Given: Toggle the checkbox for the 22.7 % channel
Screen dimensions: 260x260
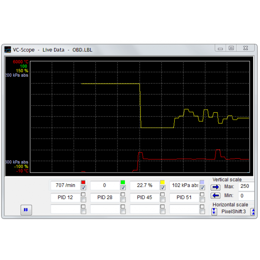Looking at the screenshot, I should tap(162, 188).
